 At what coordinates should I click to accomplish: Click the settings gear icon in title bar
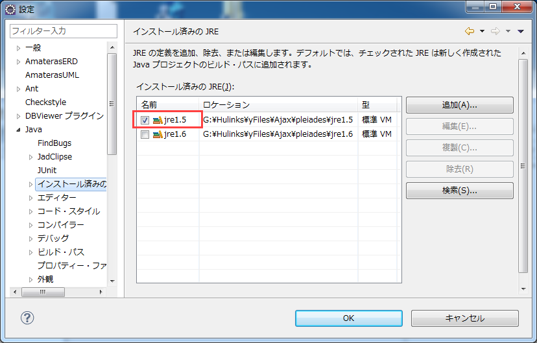point(10,9)
